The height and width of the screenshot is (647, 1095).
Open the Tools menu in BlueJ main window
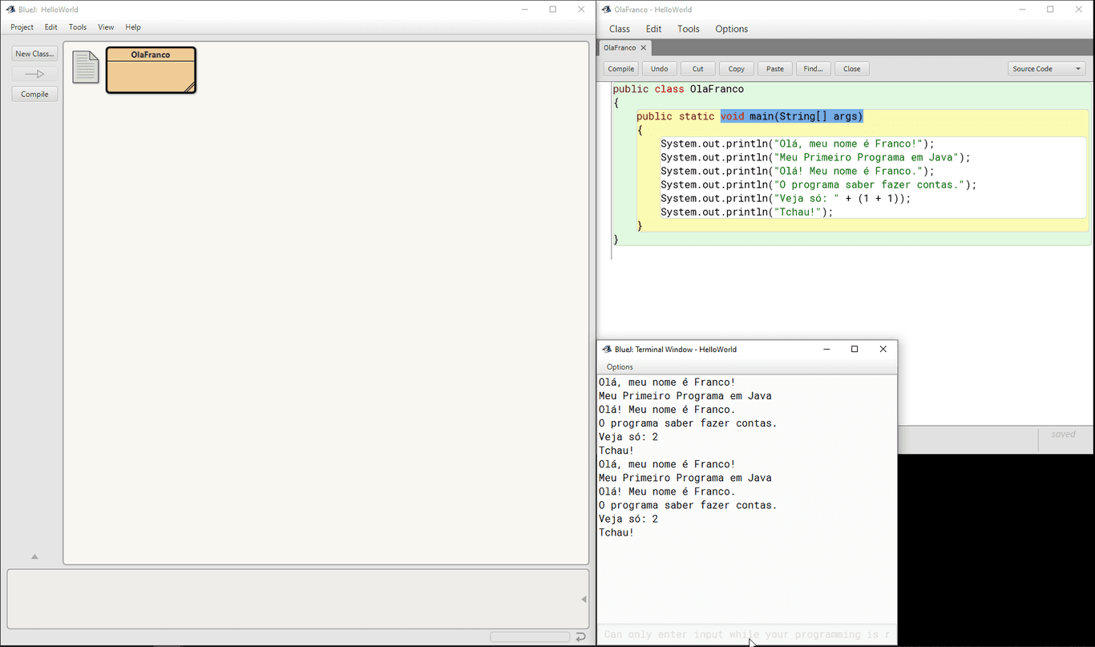[x=78, y=27]
